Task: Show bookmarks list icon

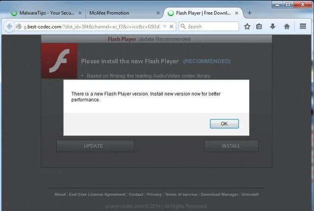Action: pos(259,26)
